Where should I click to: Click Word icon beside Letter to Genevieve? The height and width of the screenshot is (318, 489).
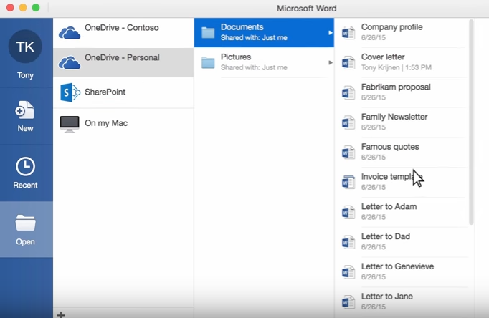tap(348, 272)
